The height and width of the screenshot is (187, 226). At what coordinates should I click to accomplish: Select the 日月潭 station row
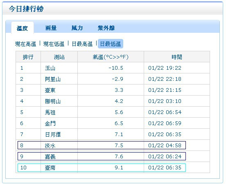pyautogui.click(x=113, y=134)
